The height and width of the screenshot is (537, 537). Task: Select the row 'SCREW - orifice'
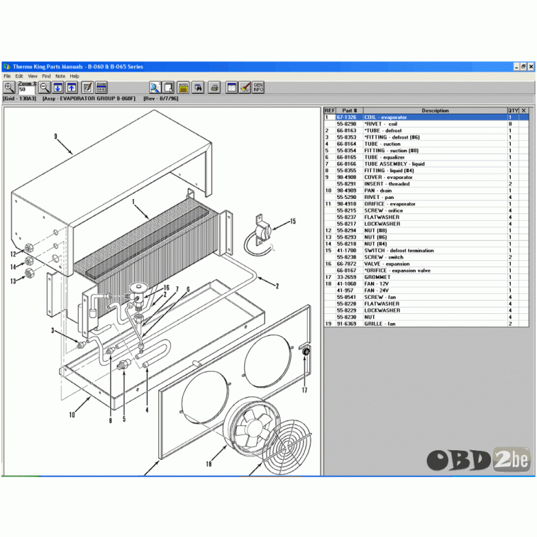coord(426,211)
